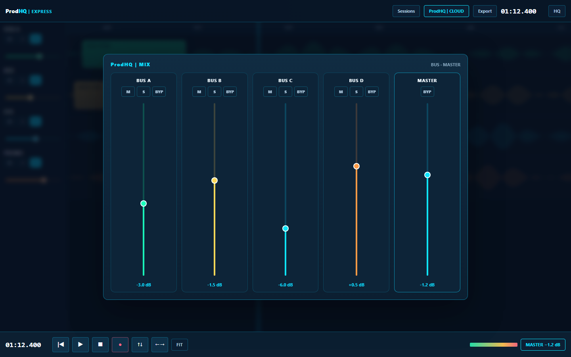Click the BUS C channel label
The width and height of the screenshot is (571, 357).
[285, 81]
